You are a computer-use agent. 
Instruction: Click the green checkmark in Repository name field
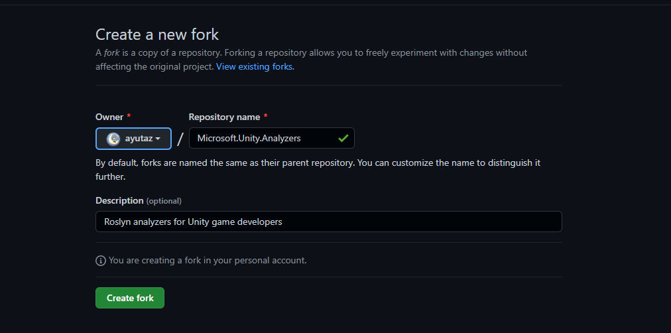pyautogui.click(x=343, y=138)
